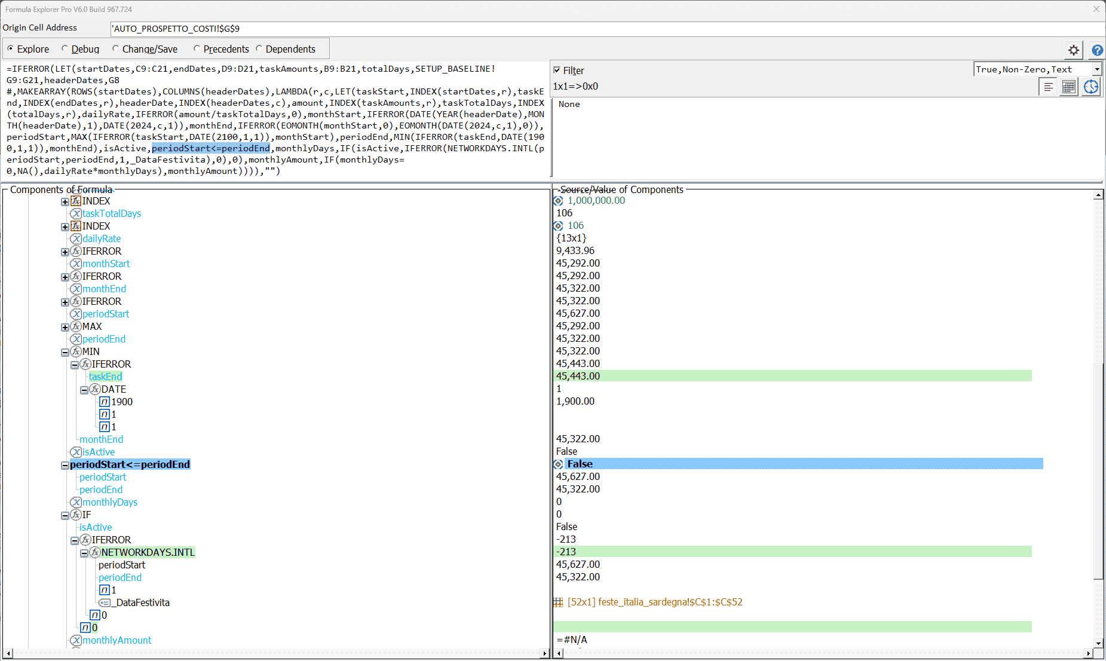Click the variable icon beside periodStart
1106x661 pixels.
tap(76, 314)
